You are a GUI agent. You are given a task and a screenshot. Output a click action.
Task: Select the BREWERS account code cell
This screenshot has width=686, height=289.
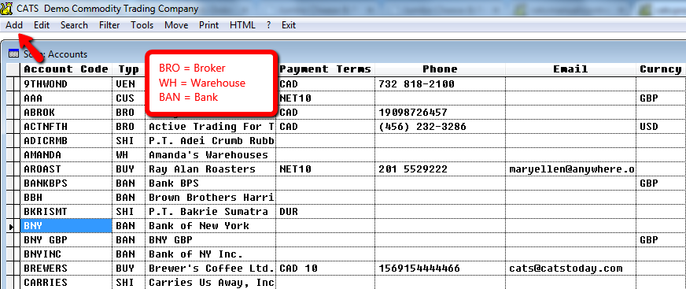coord(65,269)
